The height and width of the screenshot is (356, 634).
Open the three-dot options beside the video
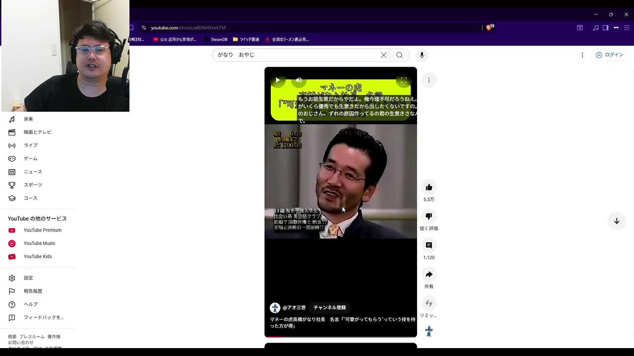pos(429,80)
